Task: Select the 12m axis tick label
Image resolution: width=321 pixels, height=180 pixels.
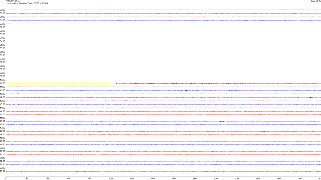Action: 132,179
